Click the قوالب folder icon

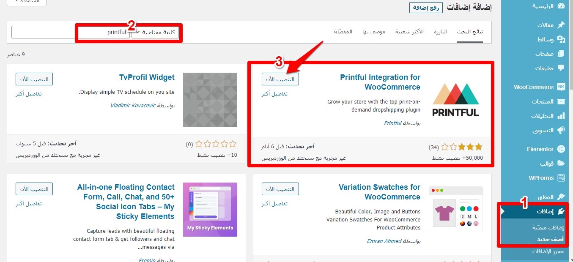[x=561, y=164]
